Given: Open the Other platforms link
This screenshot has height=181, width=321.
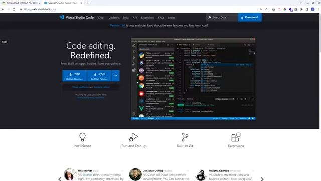Looking at the screenshot, I should pyautogui.click(x=80, y=87).
